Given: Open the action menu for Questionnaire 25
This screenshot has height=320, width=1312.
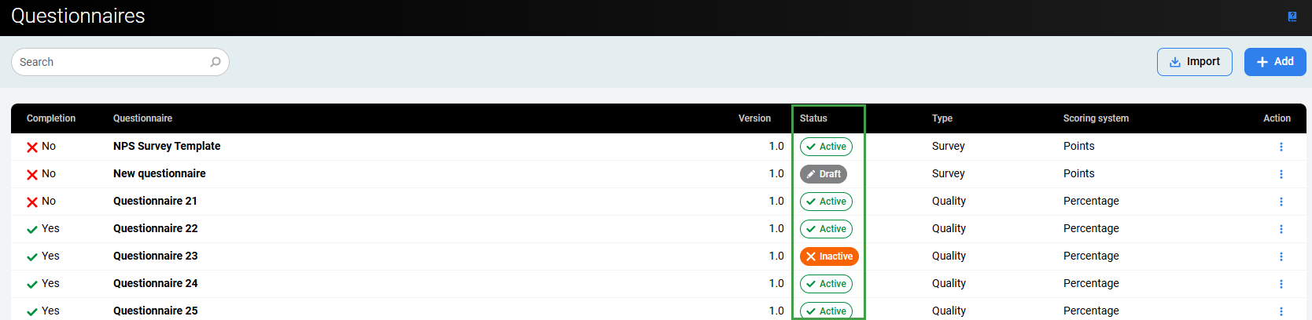Looking at the screenshot, I should click(1281, 311).
